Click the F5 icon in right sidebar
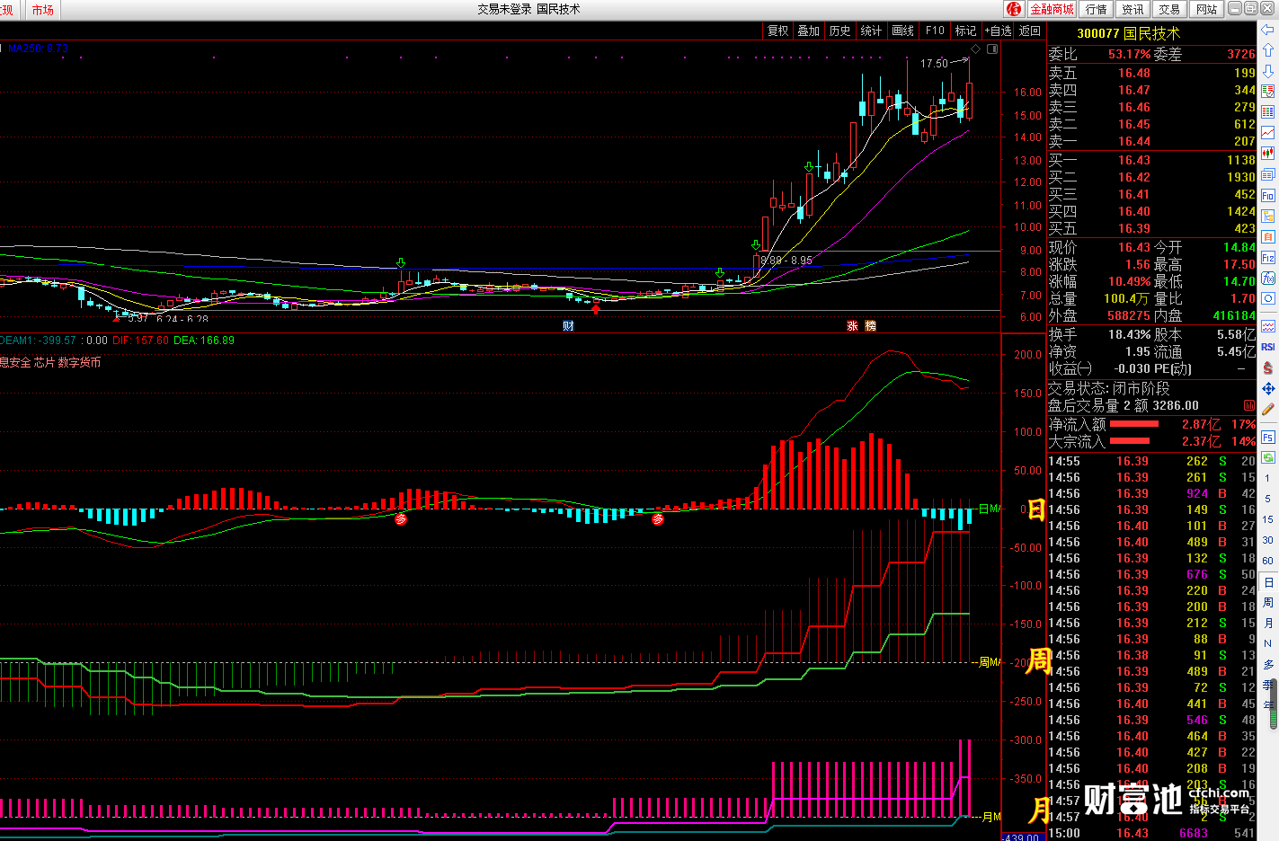Viewport: 1279px width, 841px height. pyautogui.click(x=1268, y=437)
